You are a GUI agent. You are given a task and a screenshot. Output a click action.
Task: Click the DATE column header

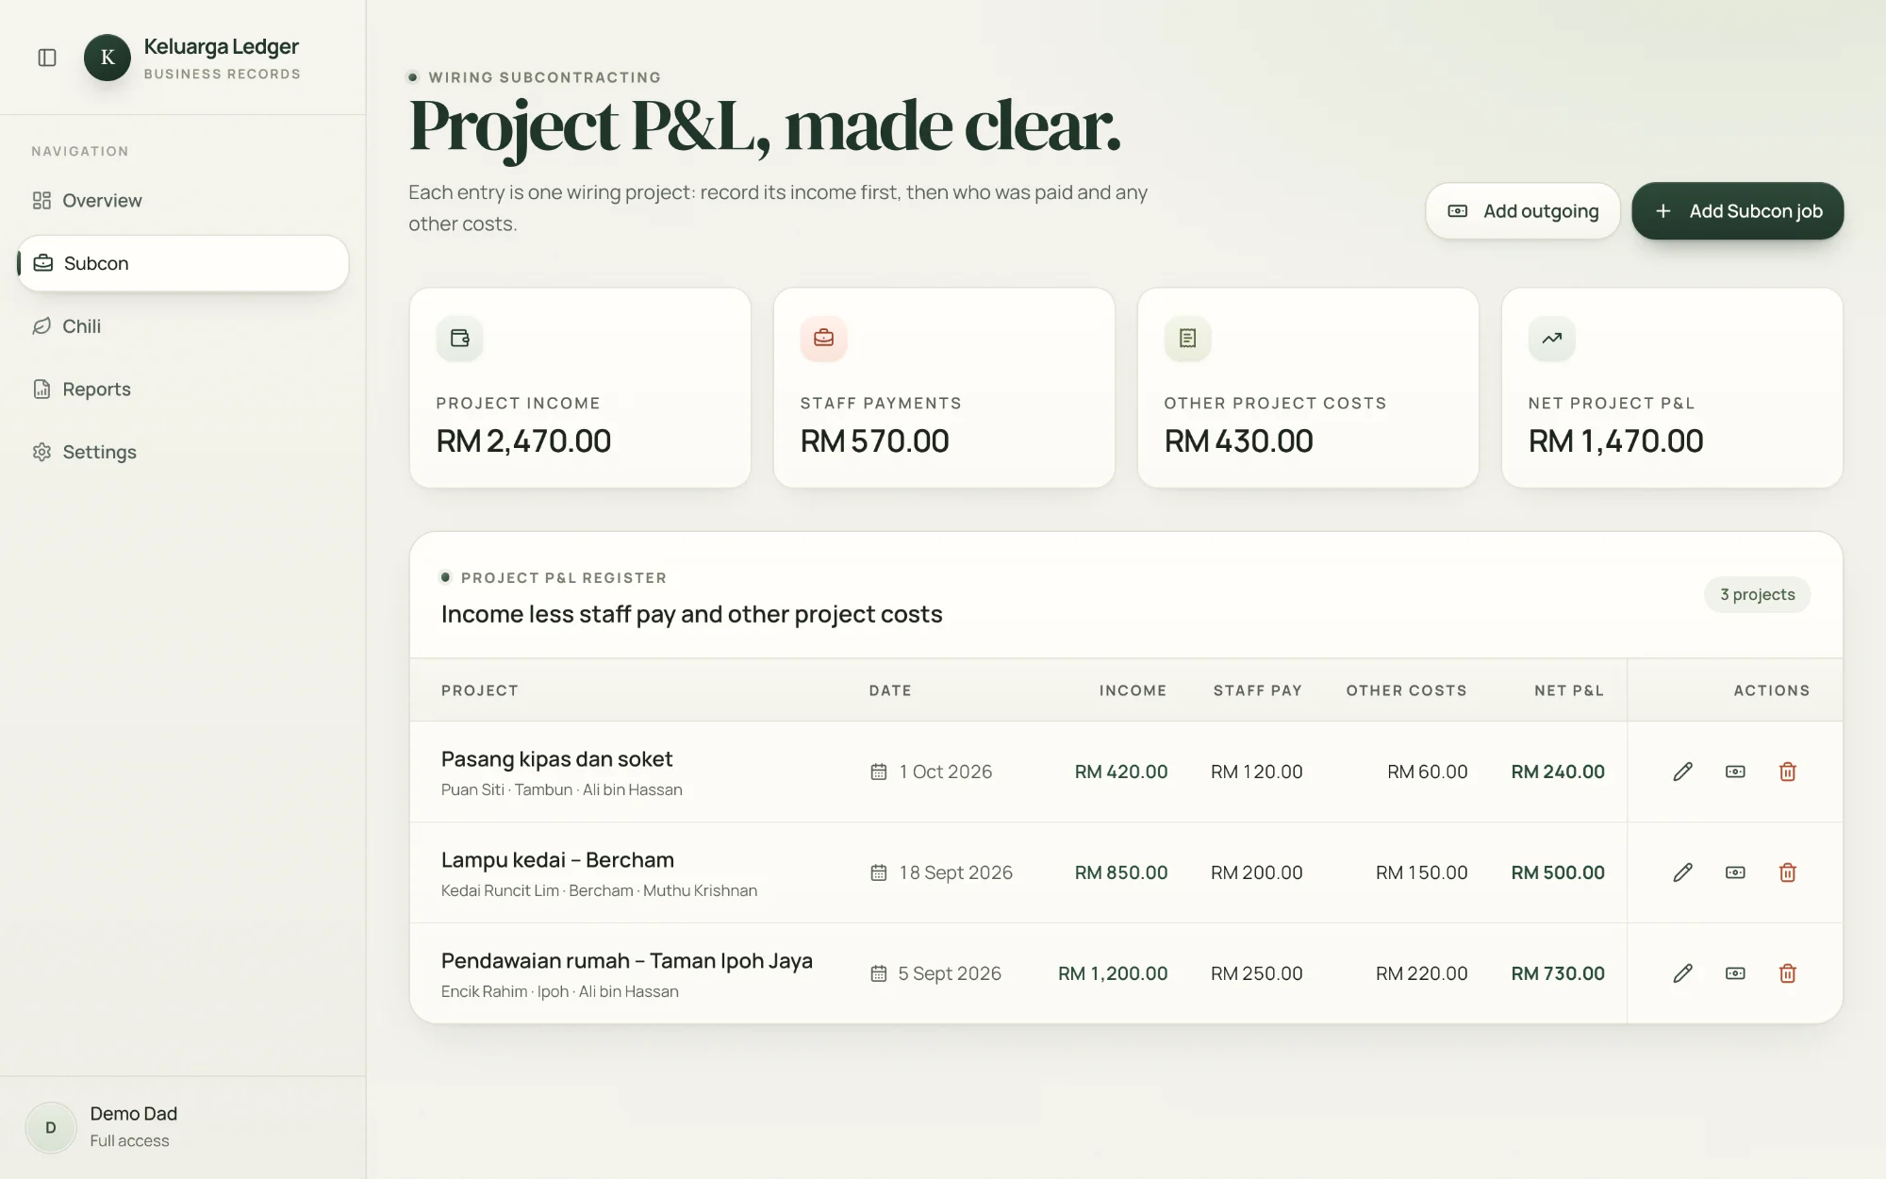890,690
